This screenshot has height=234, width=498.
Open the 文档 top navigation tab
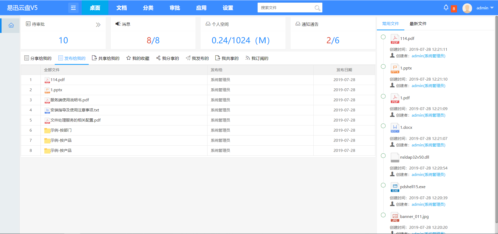point(121,8)
